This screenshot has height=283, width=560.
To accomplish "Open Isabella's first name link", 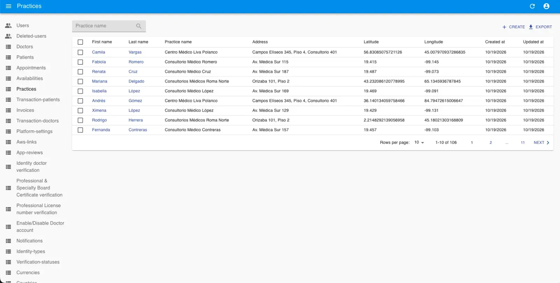I will [x=99, y=91].
